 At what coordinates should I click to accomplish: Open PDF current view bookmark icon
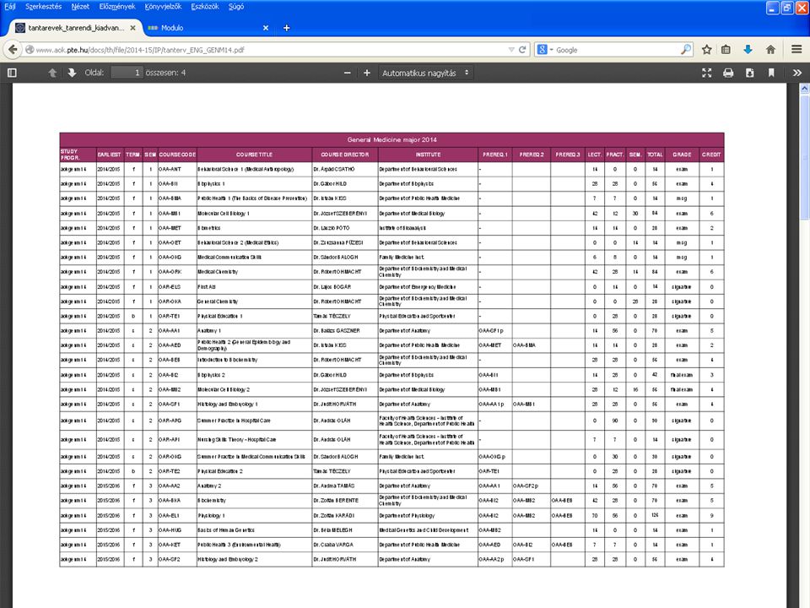point(771,73)
